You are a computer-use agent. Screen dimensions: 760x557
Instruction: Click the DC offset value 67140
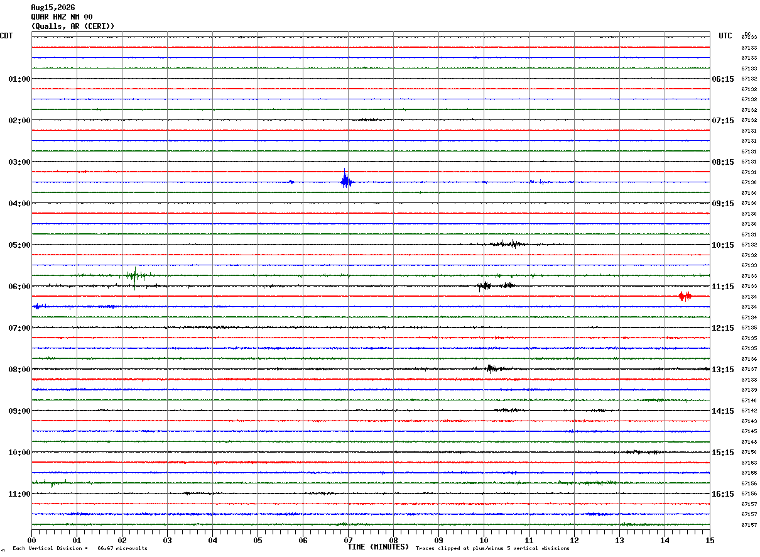click(749, 400)
